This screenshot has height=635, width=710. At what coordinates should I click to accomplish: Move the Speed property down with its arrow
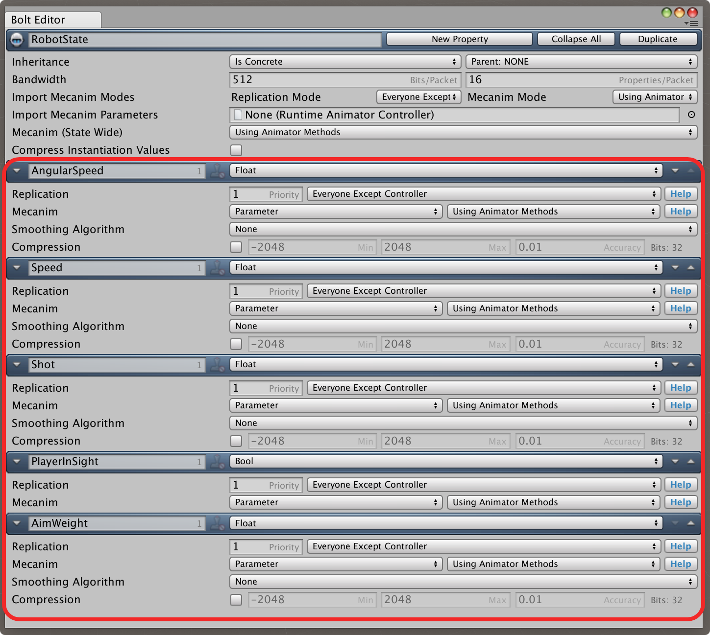(675, 268)
